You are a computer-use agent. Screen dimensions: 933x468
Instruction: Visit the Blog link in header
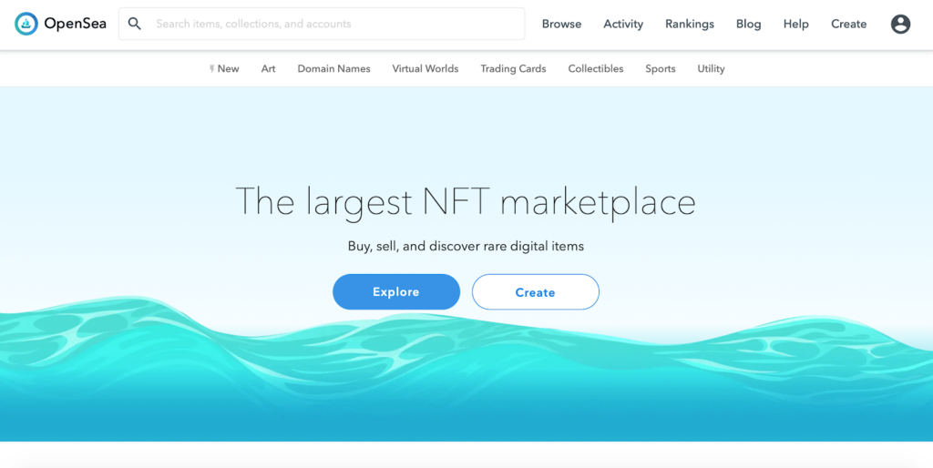pyautogui.click(x=748, y=24)
